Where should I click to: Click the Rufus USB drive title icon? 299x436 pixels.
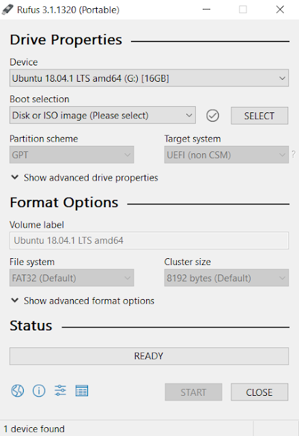pos(8,10)
